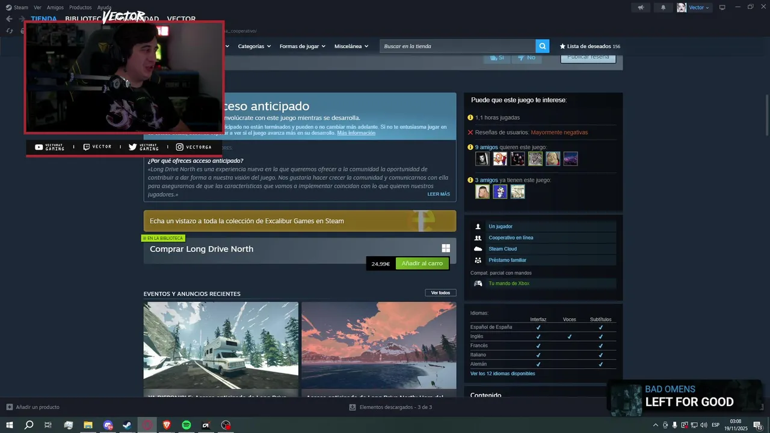The image size is (770, 433).
Task: Switch to Big Picture mode icon
Action: [x=722, y=7]
